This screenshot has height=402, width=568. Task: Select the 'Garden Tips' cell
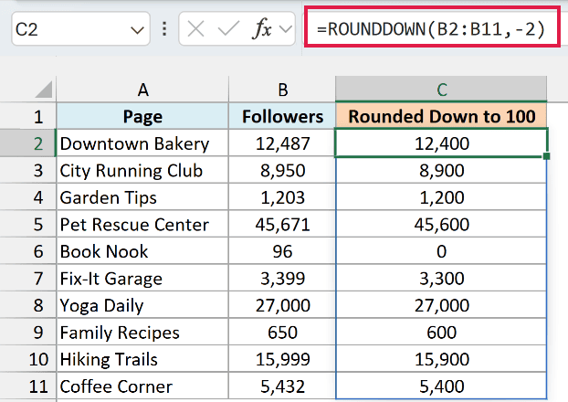click(142, 197)
